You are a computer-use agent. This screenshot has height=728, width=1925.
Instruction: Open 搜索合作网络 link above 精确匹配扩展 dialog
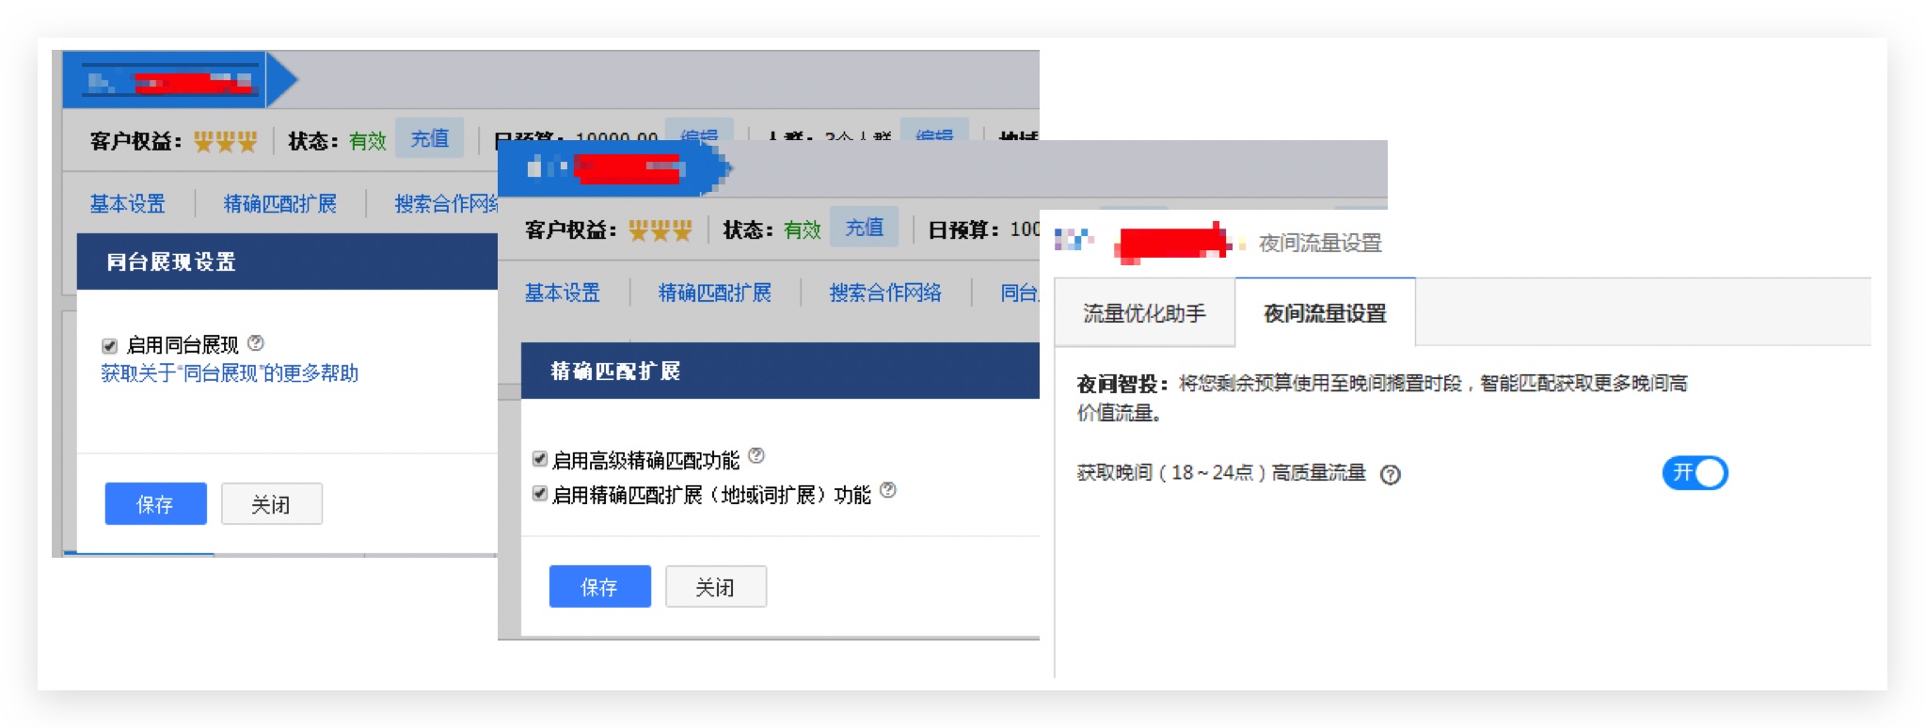884,293
